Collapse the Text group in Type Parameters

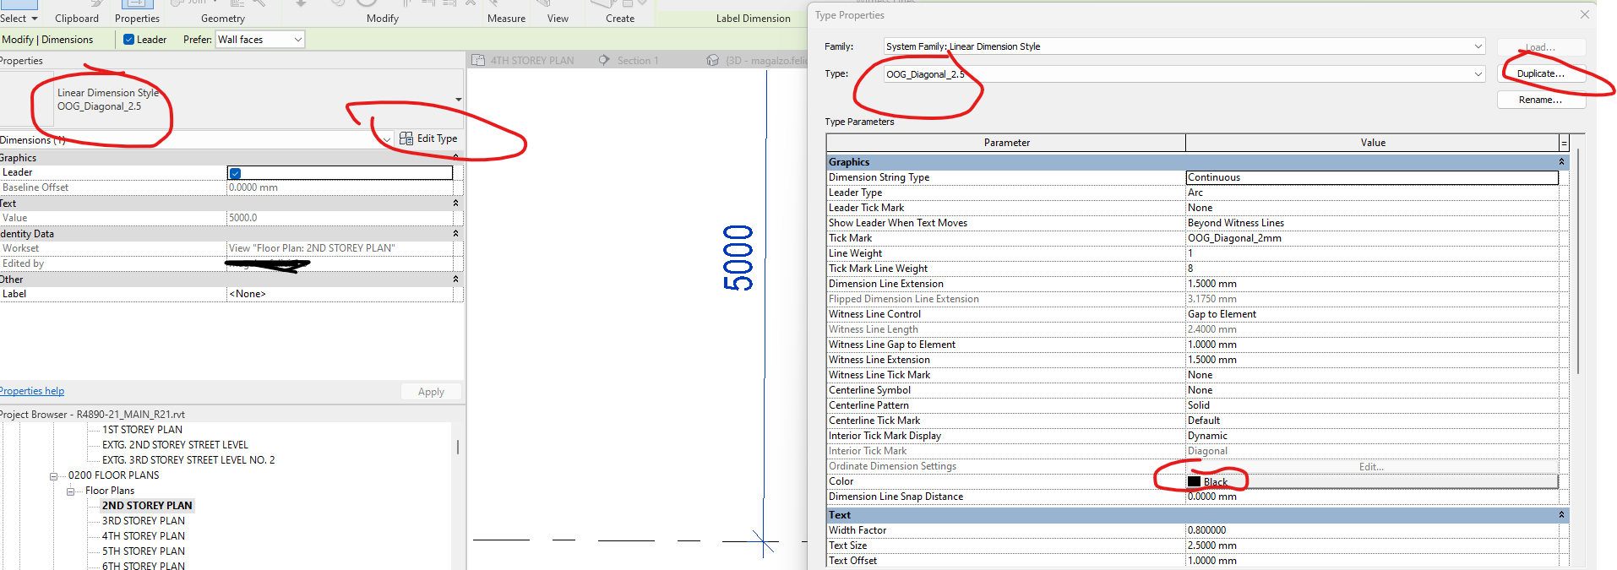(1561, 515)
